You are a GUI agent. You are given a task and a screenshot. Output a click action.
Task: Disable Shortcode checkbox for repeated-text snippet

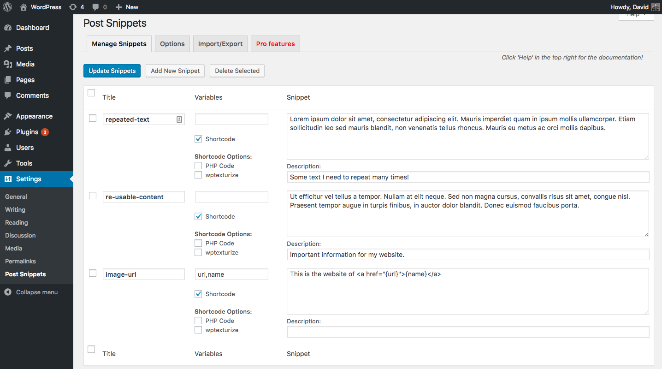coord(198,139)
